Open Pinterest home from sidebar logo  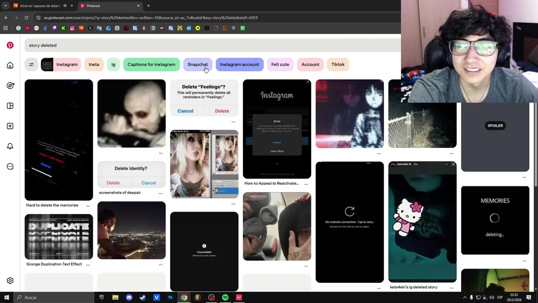click(x=10, y=45)
